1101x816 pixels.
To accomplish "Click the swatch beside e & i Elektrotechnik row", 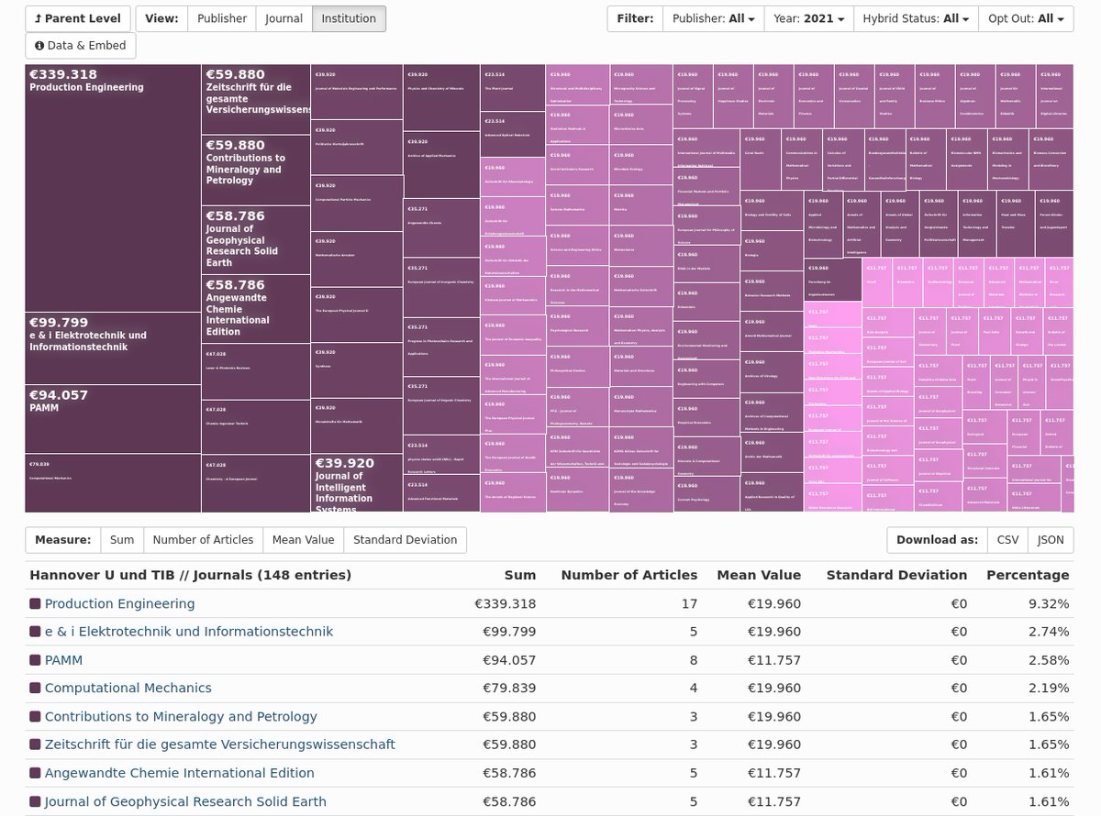I will point(36,632).
